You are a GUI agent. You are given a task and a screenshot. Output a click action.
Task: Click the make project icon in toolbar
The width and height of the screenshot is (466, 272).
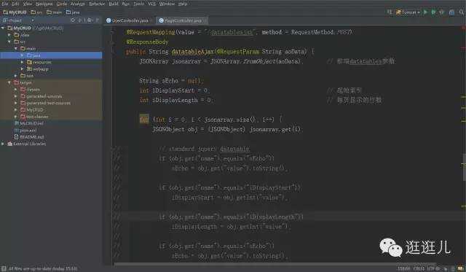click(x=390, y=12)
